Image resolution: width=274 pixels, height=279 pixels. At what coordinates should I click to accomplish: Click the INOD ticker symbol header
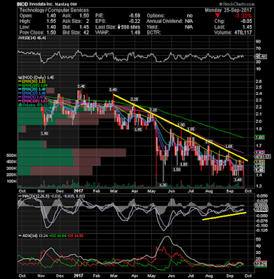pos(22,4)
